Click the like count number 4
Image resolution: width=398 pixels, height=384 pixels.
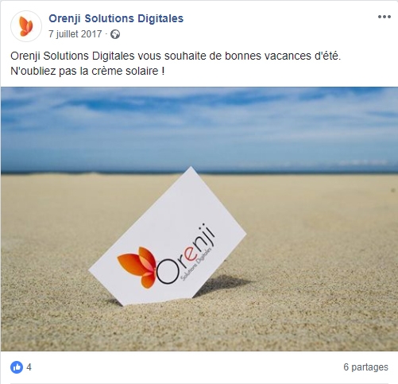29,367
